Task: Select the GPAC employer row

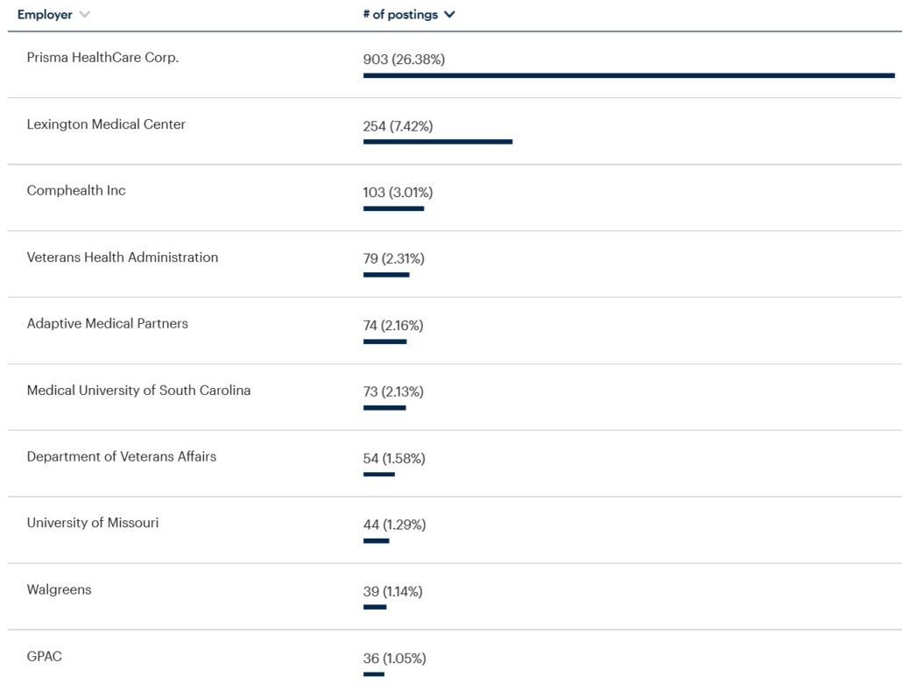Action: [44, 656]
